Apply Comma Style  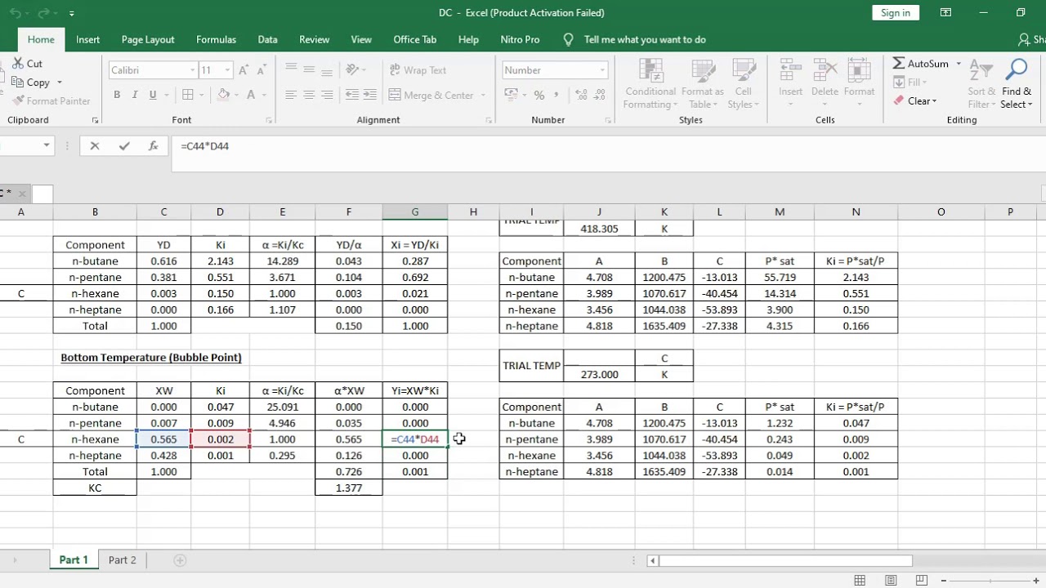557,95
